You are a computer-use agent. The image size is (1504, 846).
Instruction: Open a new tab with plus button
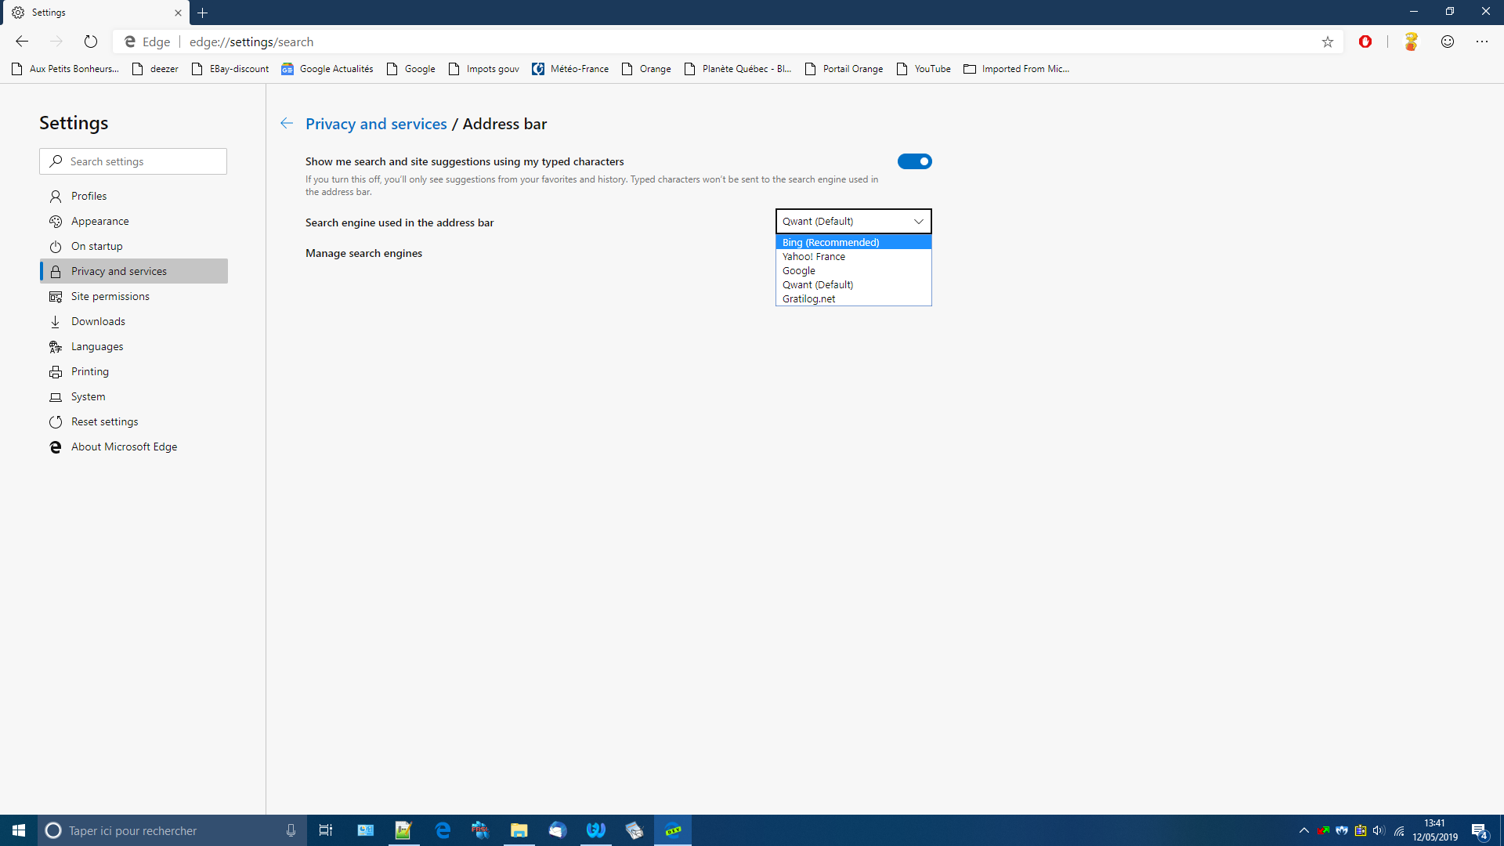pyautogui.click(x=203, y=13)
